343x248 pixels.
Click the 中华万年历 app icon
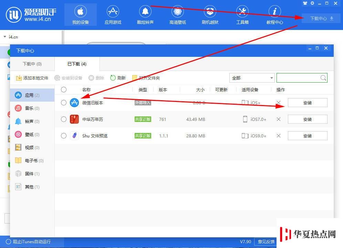74,119
